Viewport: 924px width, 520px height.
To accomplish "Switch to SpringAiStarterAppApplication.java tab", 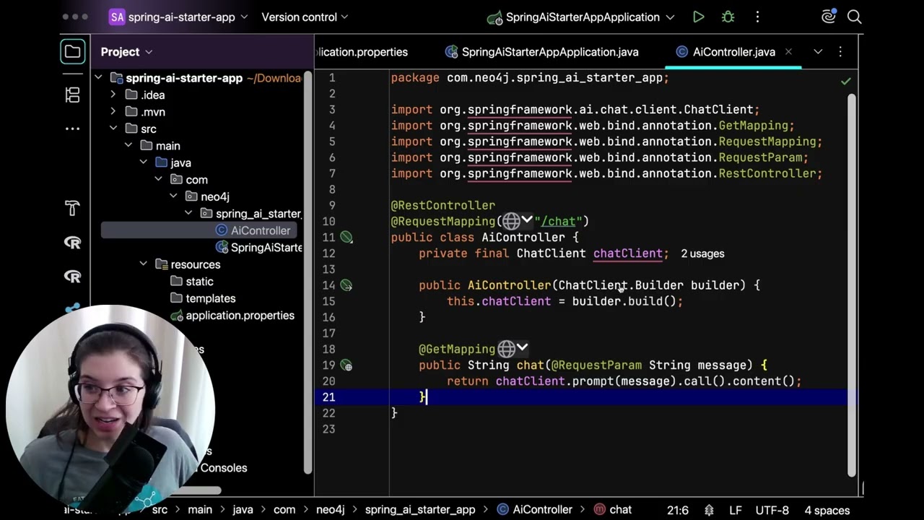I will tap(542, 52).
